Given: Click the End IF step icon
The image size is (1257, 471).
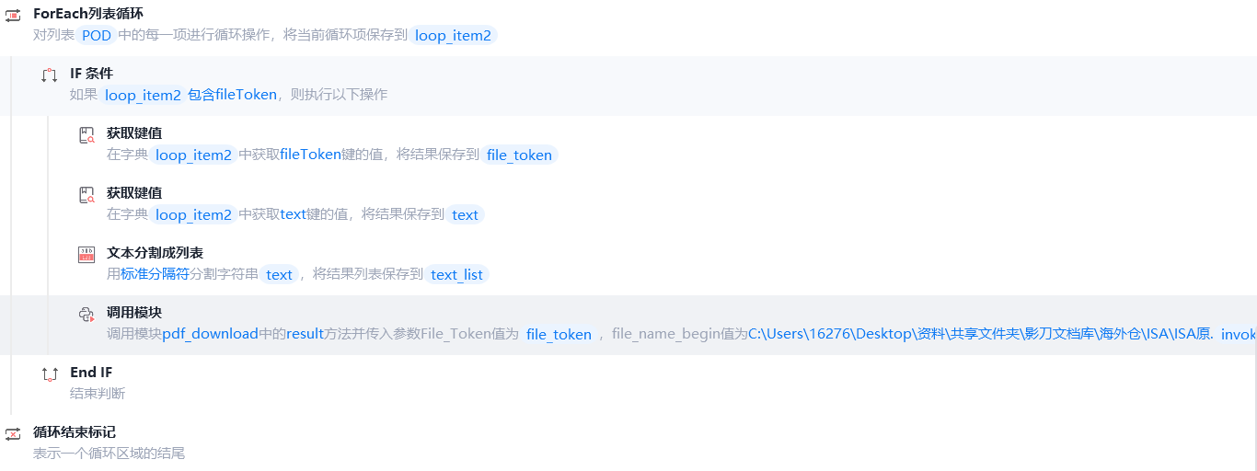Looking at the screenshot, I should (x=50, y=374).
